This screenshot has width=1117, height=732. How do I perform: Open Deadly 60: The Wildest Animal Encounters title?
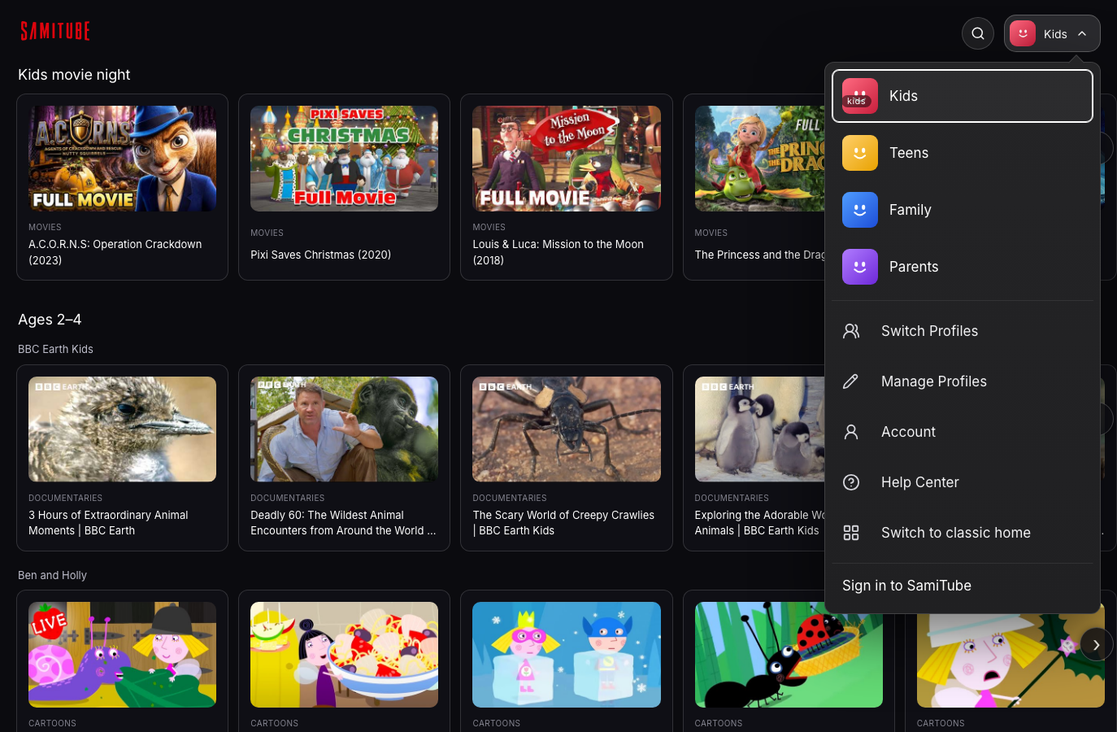[343, 523]
